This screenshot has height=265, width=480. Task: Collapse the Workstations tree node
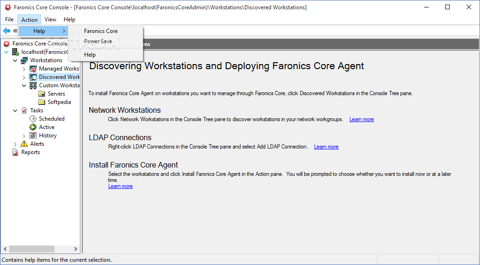[15, 60]
